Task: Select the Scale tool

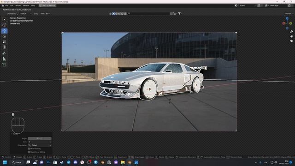Action: [x=4, y=42]
